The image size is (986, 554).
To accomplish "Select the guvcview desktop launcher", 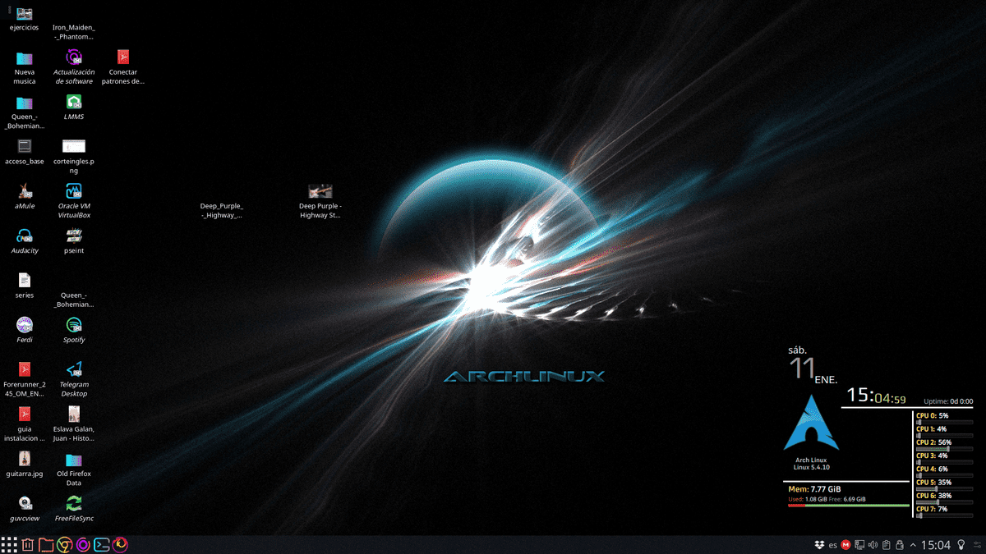I will click(25, 508).
